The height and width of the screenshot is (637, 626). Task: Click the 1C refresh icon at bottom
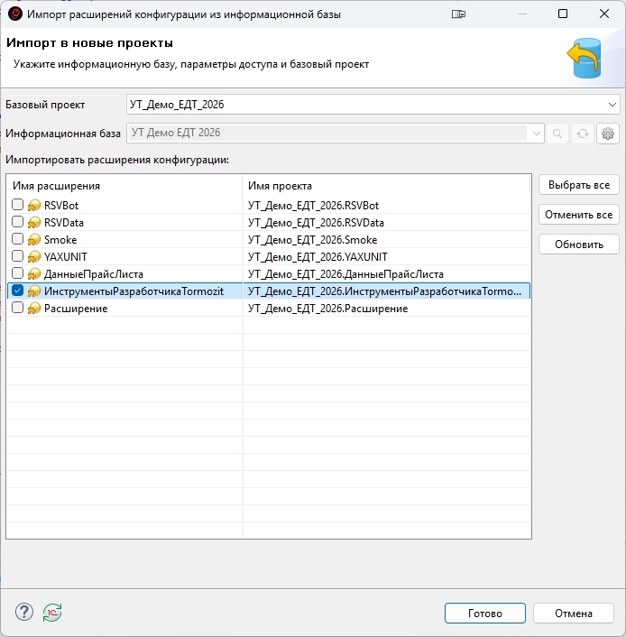click(52, 613)
